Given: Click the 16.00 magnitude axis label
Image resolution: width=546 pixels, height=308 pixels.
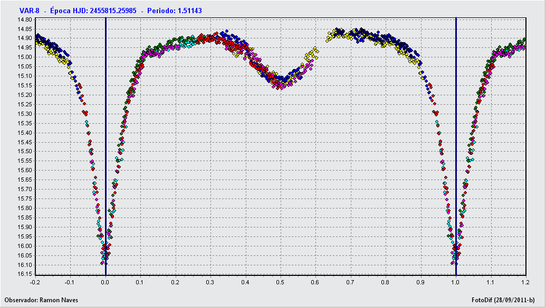Looking at the screenshot, I should pos(24,246).
